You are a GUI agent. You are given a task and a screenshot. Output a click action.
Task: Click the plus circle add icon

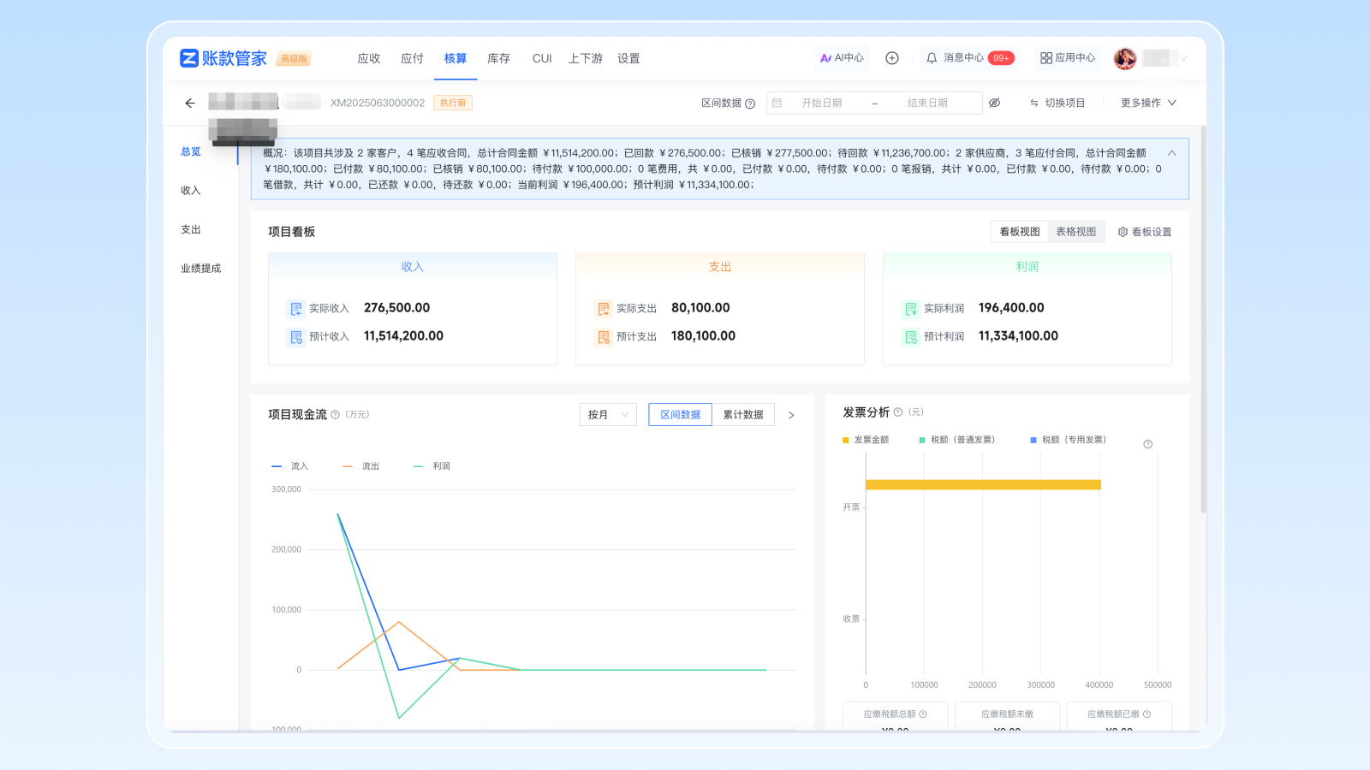[891, 58]
